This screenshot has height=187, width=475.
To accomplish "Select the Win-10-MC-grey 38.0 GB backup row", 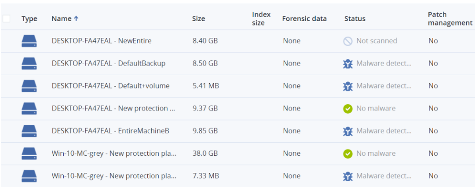I will 114,154.
